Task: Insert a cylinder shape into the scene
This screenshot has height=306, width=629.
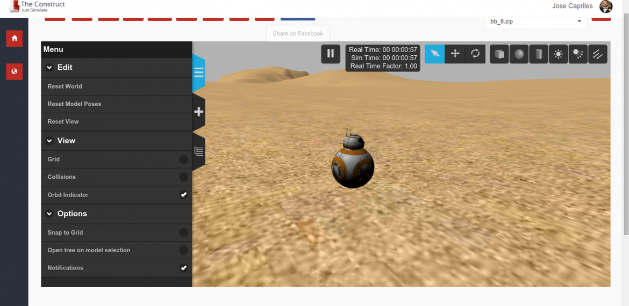Action: pos(539,54)
